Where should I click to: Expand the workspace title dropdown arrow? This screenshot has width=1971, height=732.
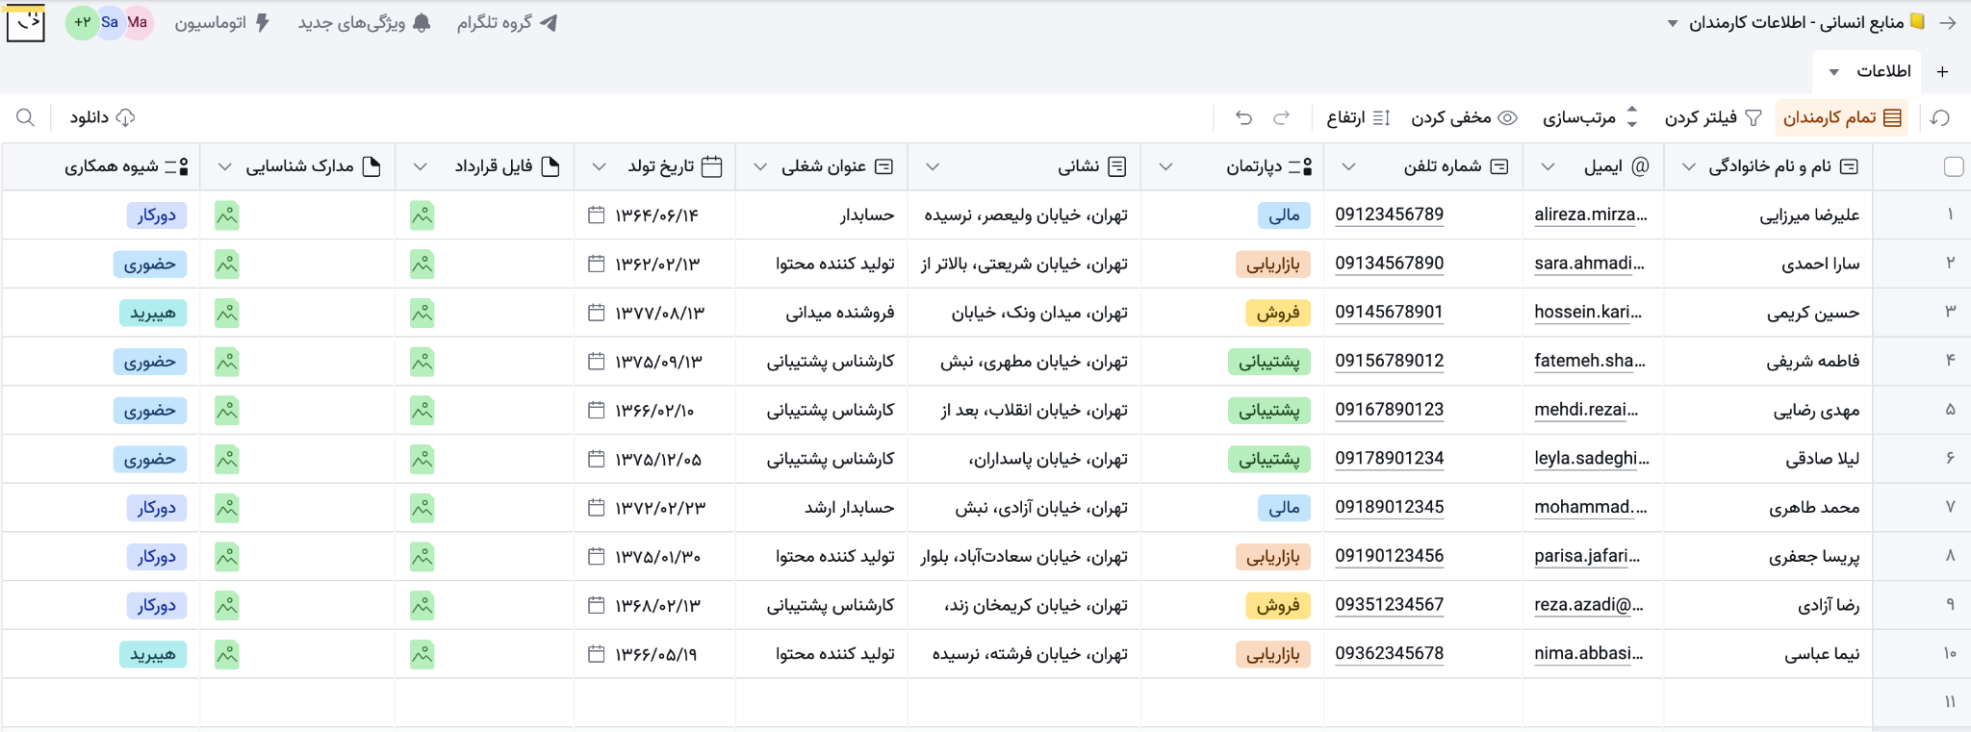coord(1673,23)
